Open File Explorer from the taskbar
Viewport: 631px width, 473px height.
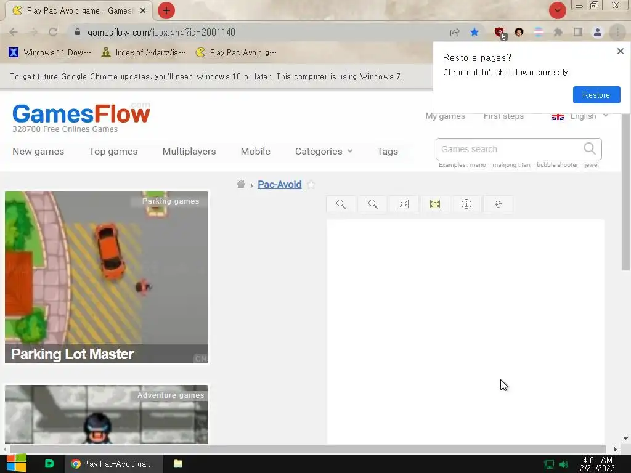point(178,464)
